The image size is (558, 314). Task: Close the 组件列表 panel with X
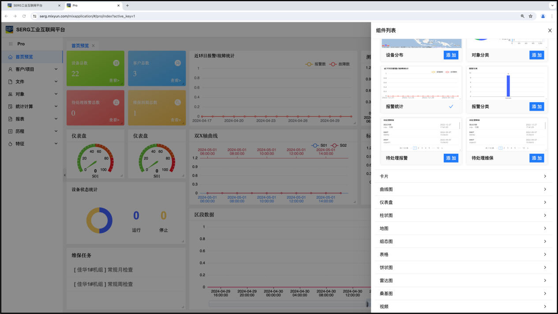coord(550,30)
